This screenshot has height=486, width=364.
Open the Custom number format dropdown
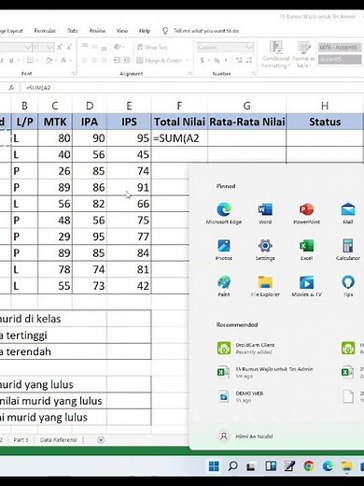tap(249, 48)
